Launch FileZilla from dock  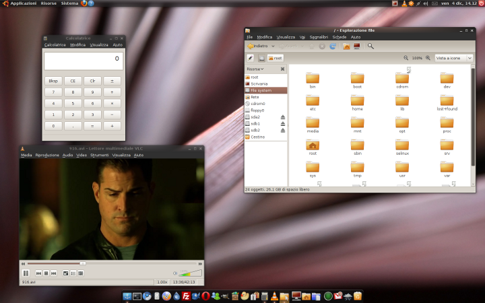click(186, 296)
